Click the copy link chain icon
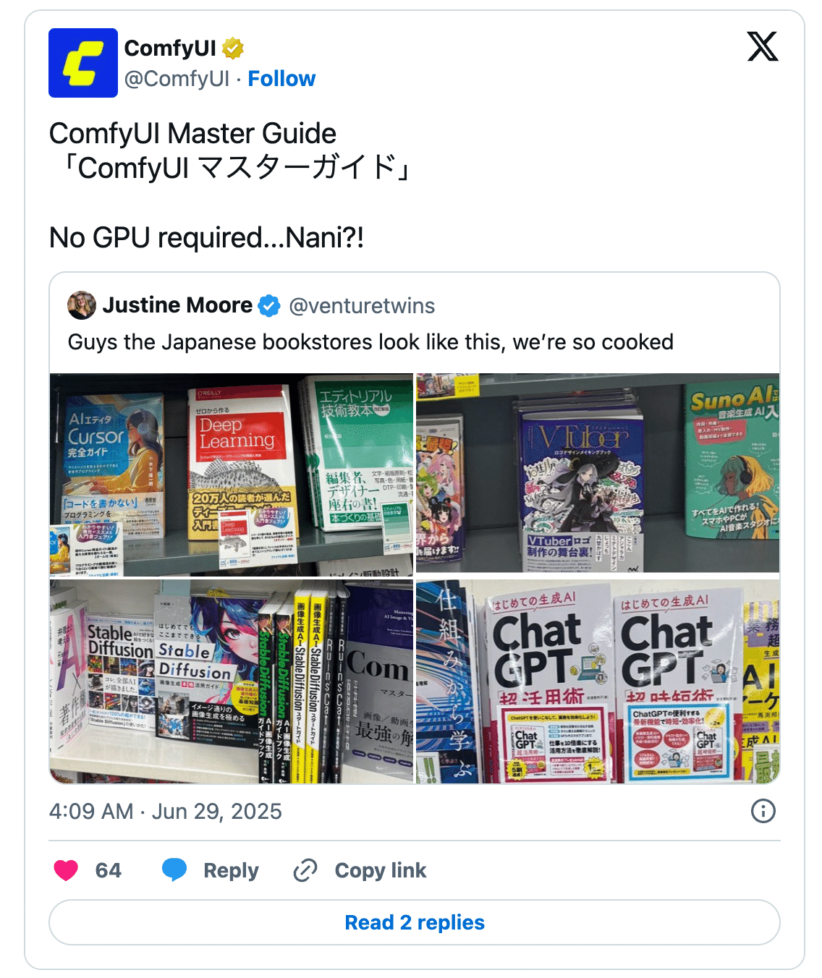Screen dimensions: 822x978 [x=305, y=870]
